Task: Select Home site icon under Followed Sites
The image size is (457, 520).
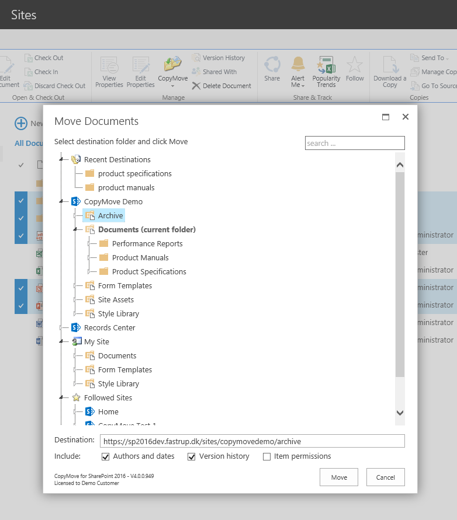Action: tap(90, 411)
